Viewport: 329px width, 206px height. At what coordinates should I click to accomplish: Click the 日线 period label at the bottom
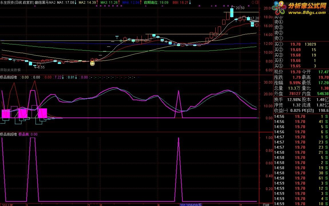(266, 205)
